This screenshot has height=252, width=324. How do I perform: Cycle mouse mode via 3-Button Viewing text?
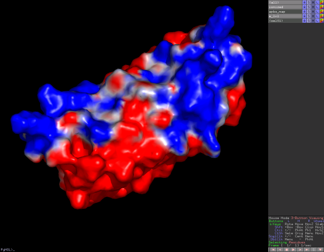(307, 218)
